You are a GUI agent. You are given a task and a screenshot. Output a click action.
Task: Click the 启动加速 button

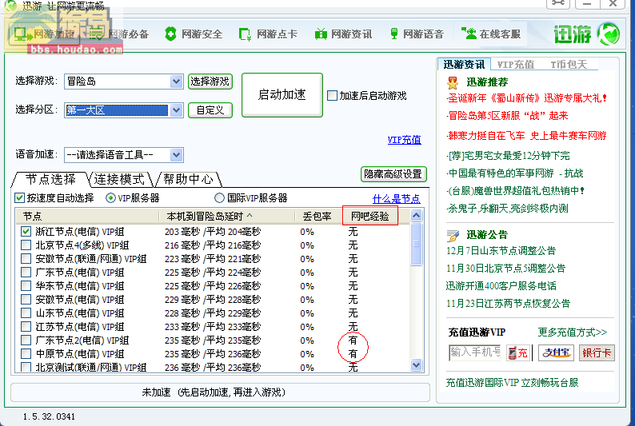click(x=282, y=95)
